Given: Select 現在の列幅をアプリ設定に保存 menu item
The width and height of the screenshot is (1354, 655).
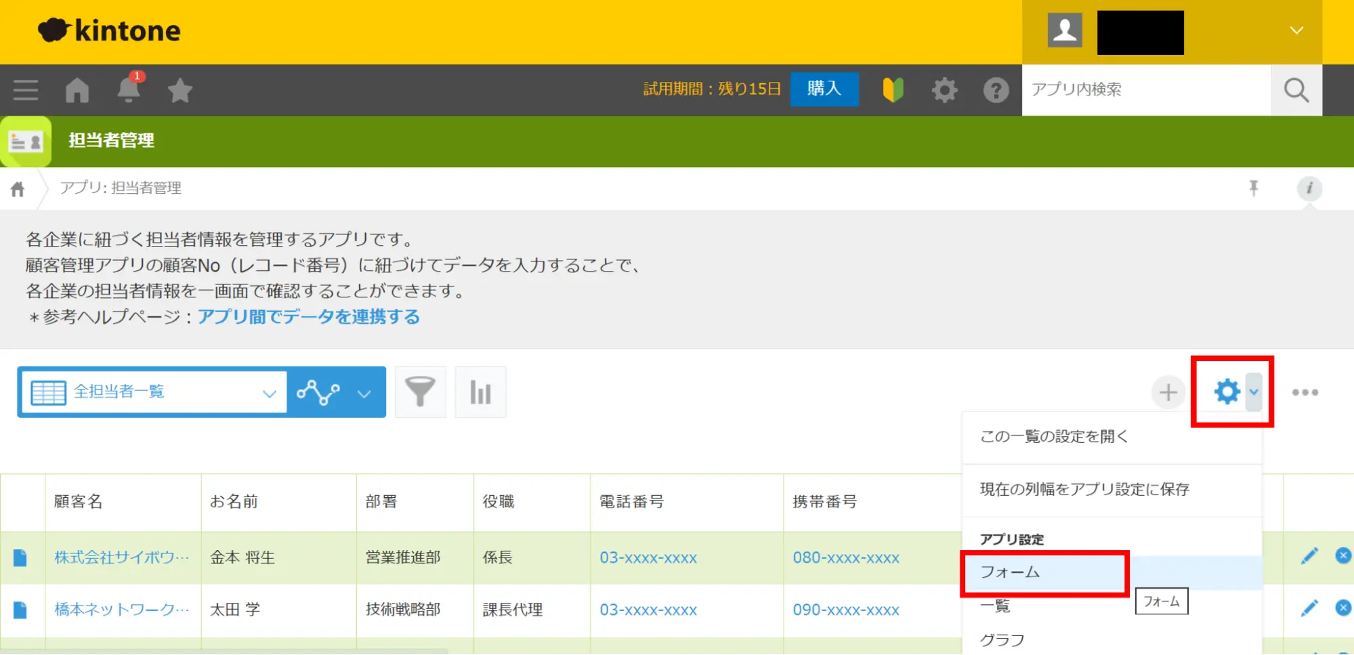Looking at the screenshot, I should 1084,490.
